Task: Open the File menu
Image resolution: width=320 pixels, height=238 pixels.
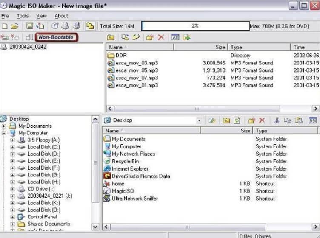Action: [5, 16]
